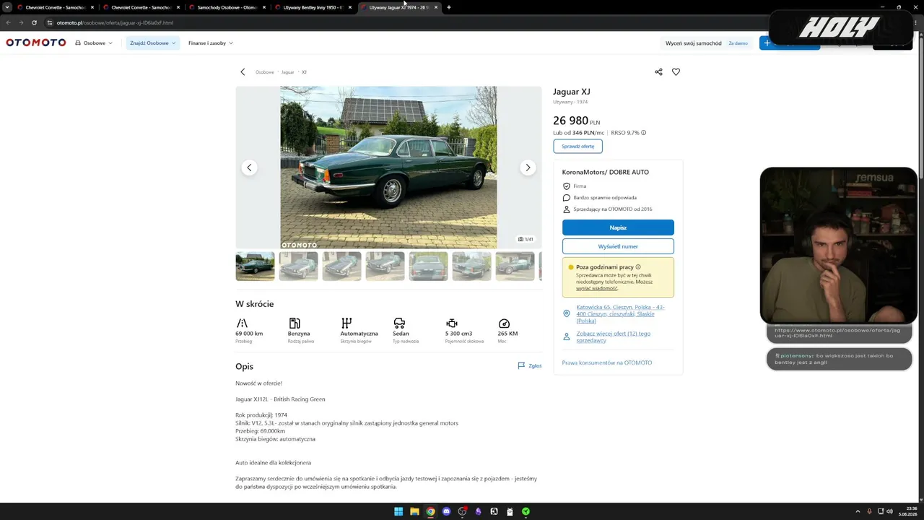The image size is (924, 520).
Task: Expand the Osobowe category dropdown
Action: [94, 43]
